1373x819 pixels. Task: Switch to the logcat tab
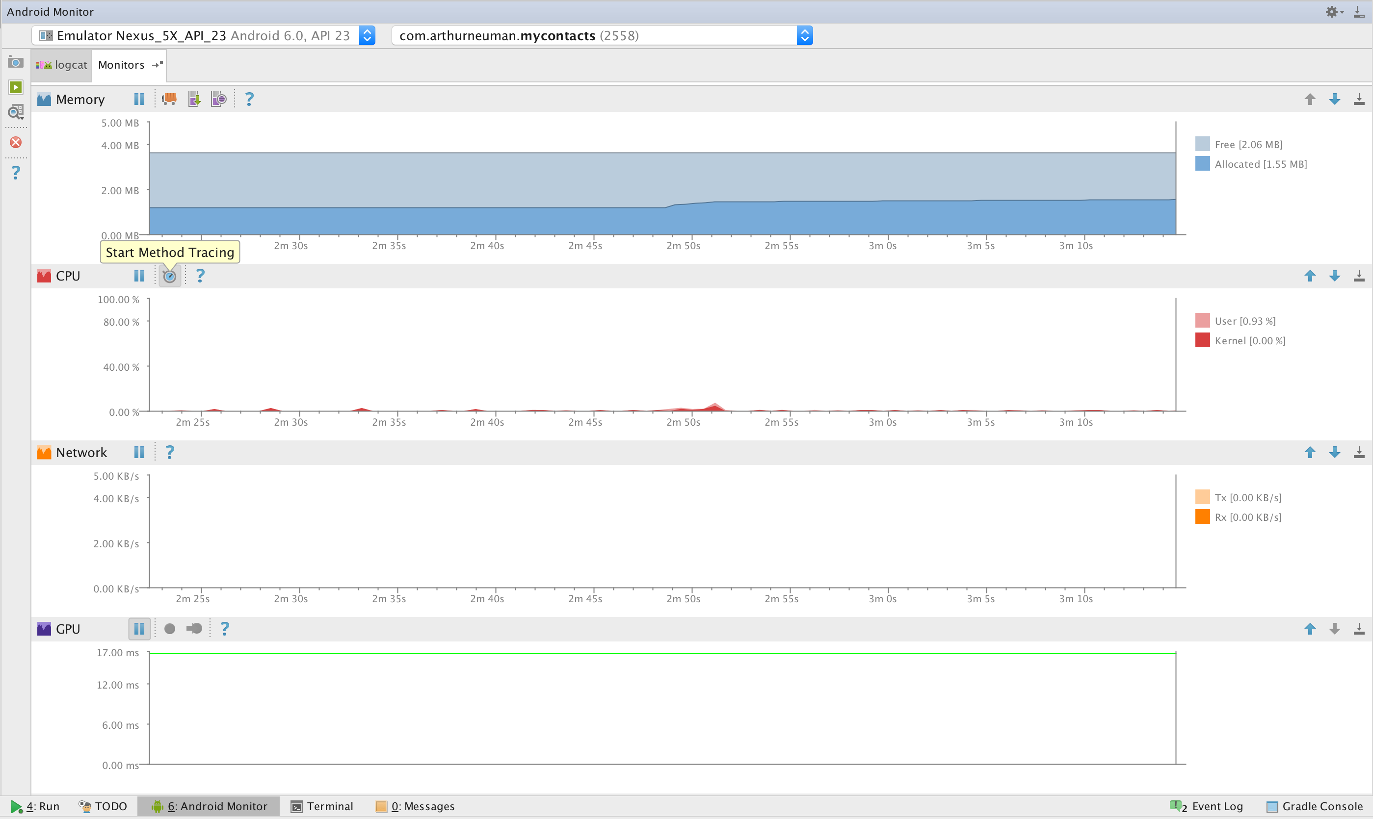coord(62,65)
